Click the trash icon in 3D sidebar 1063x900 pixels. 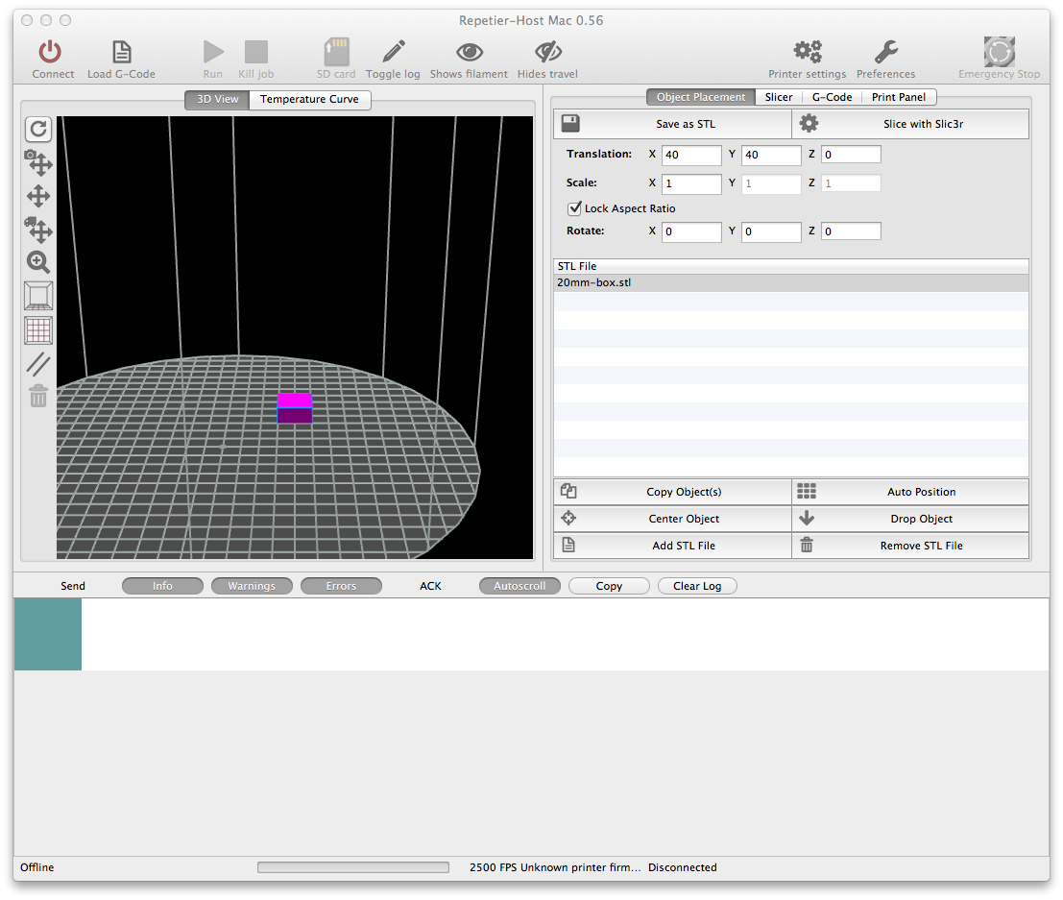pyautogui.click(x=38, y=396)
